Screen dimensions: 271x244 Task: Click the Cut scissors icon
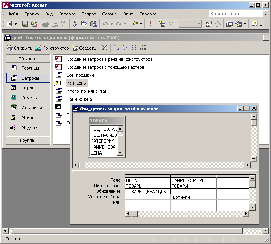point(75,24)
